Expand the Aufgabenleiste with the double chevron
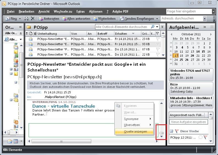The height and width of the screenshot is (155, 218). click(205, 27)
